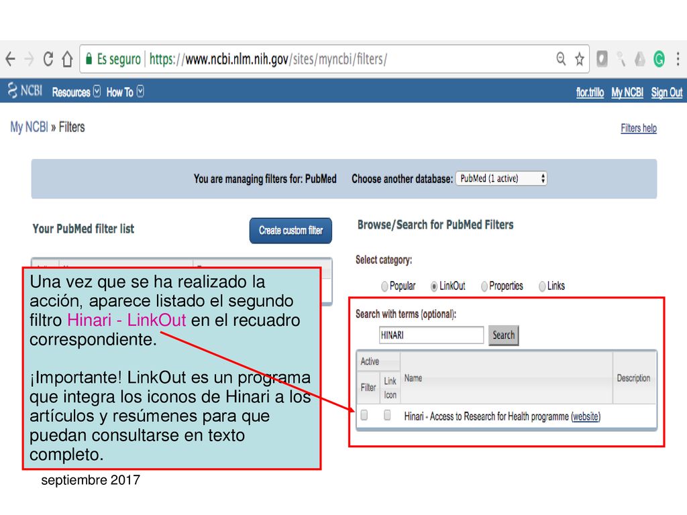Click the Description column header
This screenshot has height=515, width=687.
(633, 378)
